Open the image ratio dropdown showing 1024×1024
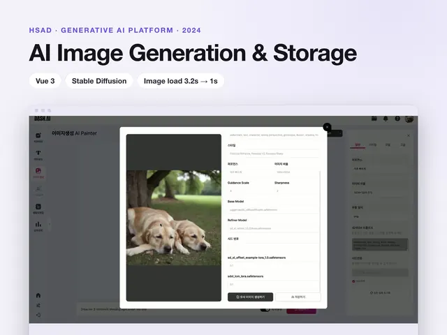The width and height of the screenshot is (447, 335). 380,193
